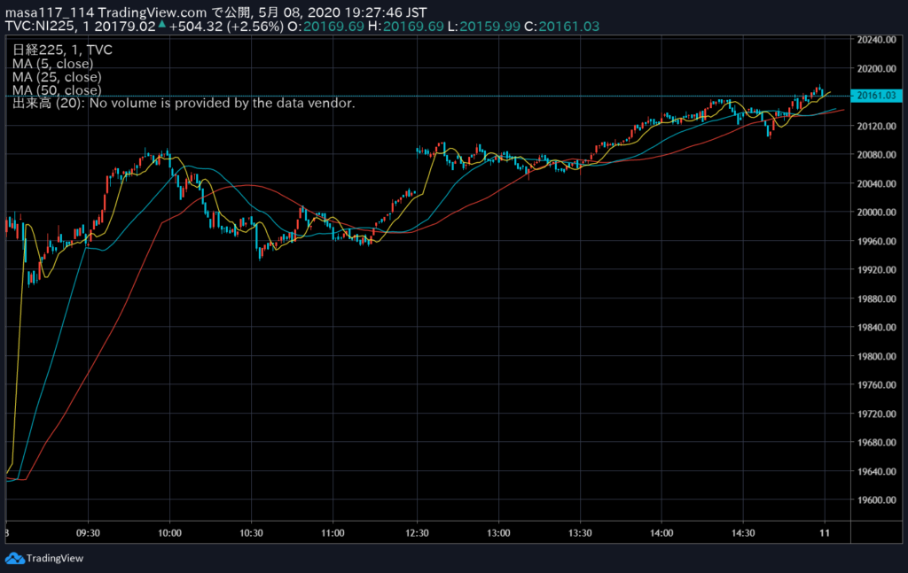Click the 20000.00 price axis label

(876, 213)
